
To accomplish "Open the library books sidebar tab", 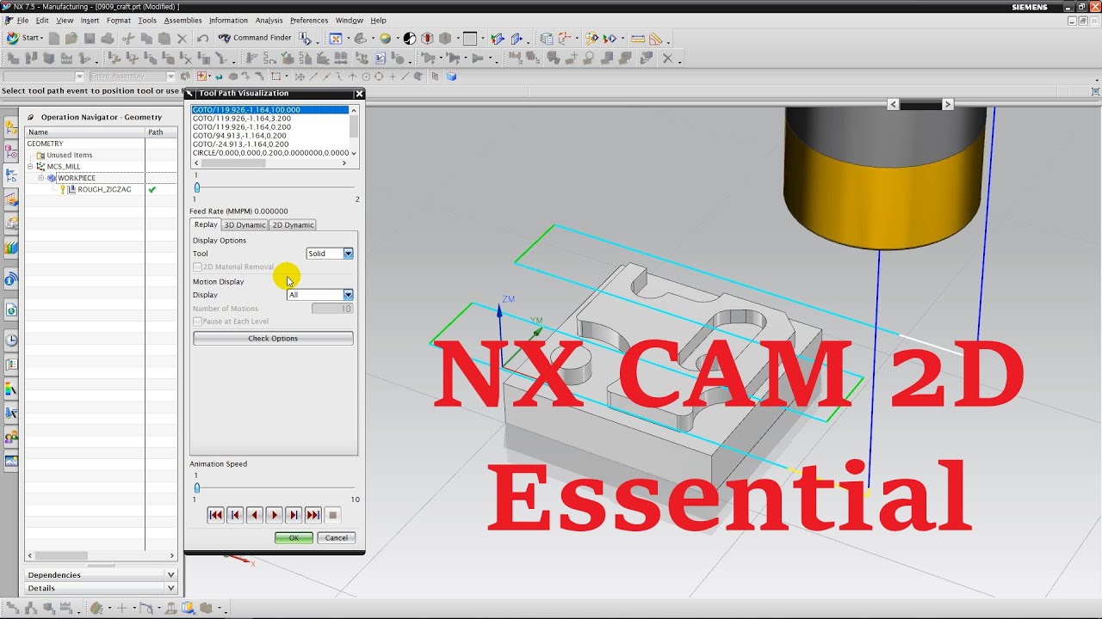I will (11, 248).
